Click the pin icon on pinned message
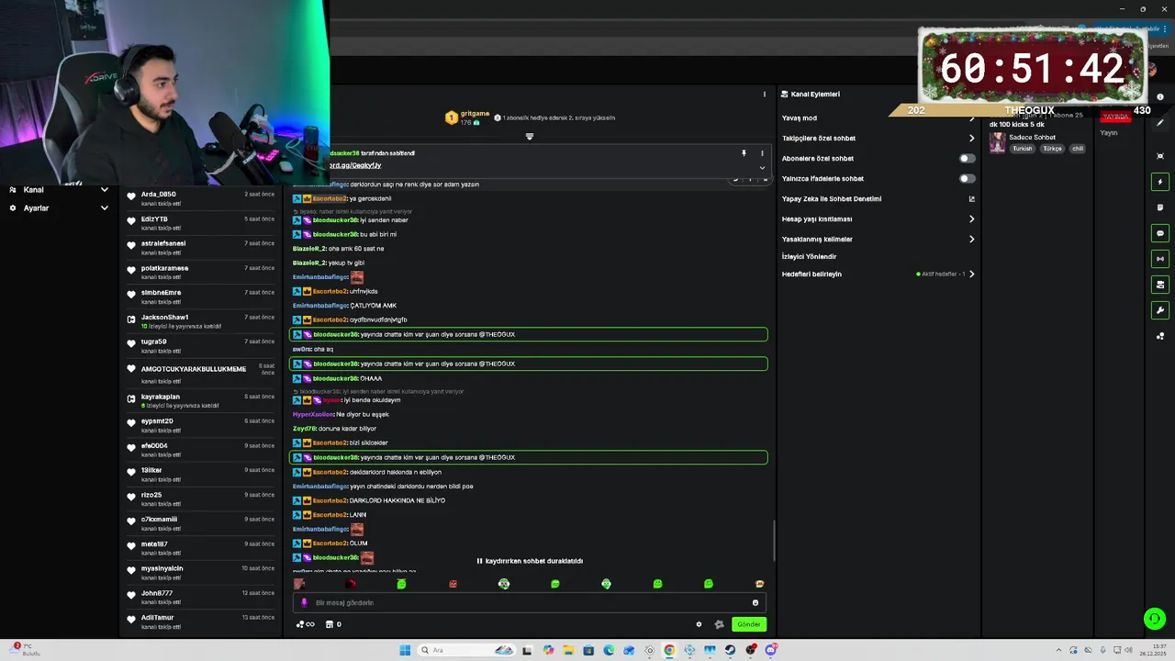 pyautogui.click(x=744, y=153)
